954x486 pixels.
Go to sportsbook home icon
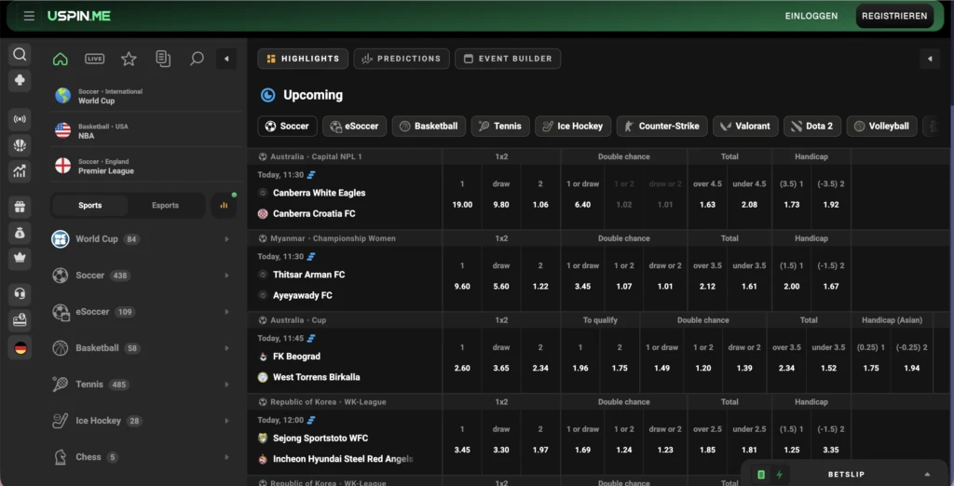(61, 59)
